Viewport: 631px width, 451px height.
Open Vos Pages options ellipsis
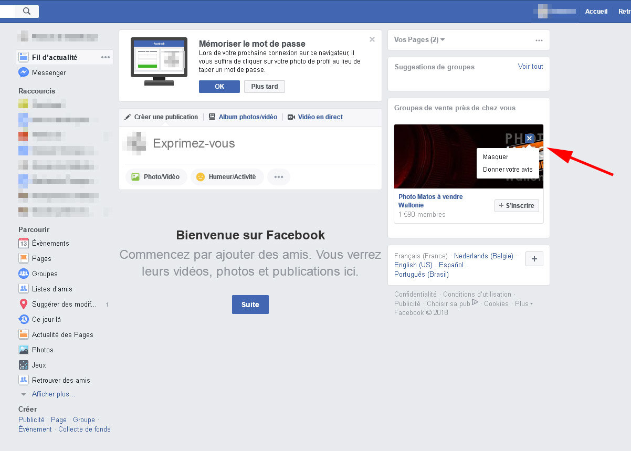coord(539,40)
